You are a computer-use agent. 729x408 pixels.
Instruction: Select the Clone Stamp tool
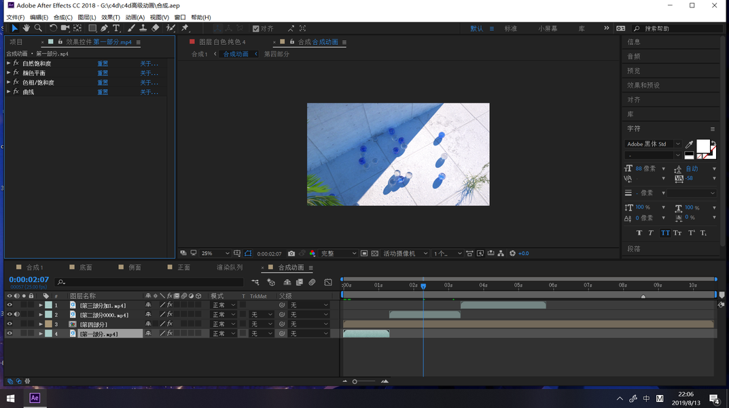pos(143,29)
